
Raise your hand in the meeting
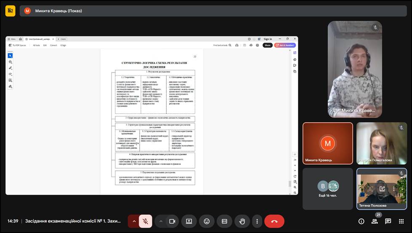click(242, 221)
